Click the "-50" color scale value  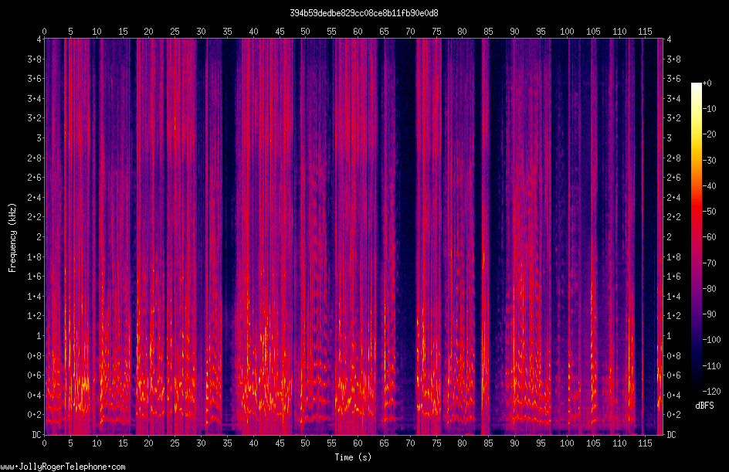click(x=709, y=212)
